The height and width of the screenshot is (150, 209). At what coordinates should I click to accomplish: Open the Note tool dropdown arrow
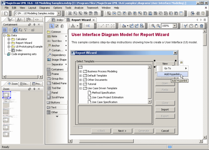66,36
